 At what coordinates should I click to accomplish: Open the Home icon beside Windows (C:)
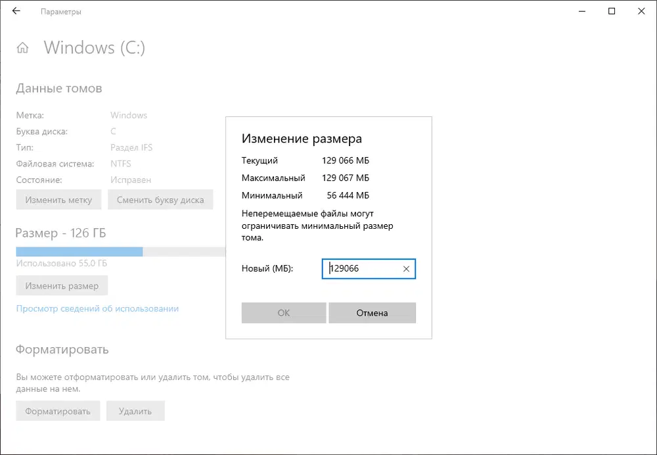coord(22,48)
